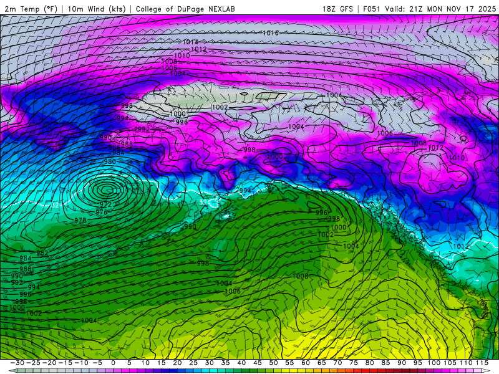Screen dimensions: 499x374
Task: Click the -20 value on the temperature scale
Action: [49, 363]
